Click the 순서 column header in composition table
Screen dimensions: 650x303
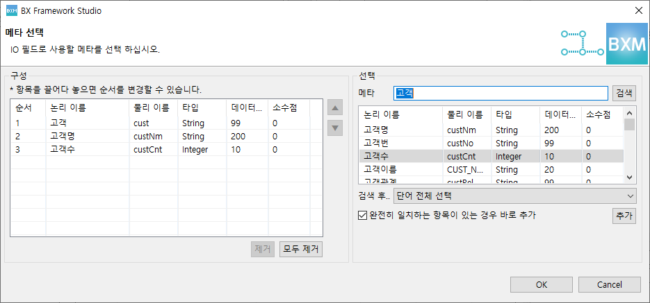click(26, 107)
